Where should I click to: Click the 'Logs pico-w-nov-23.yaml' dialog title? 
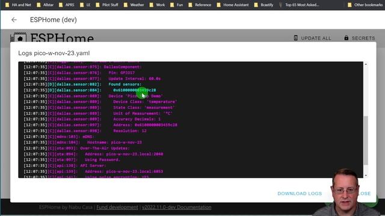(x=54, y=53)
